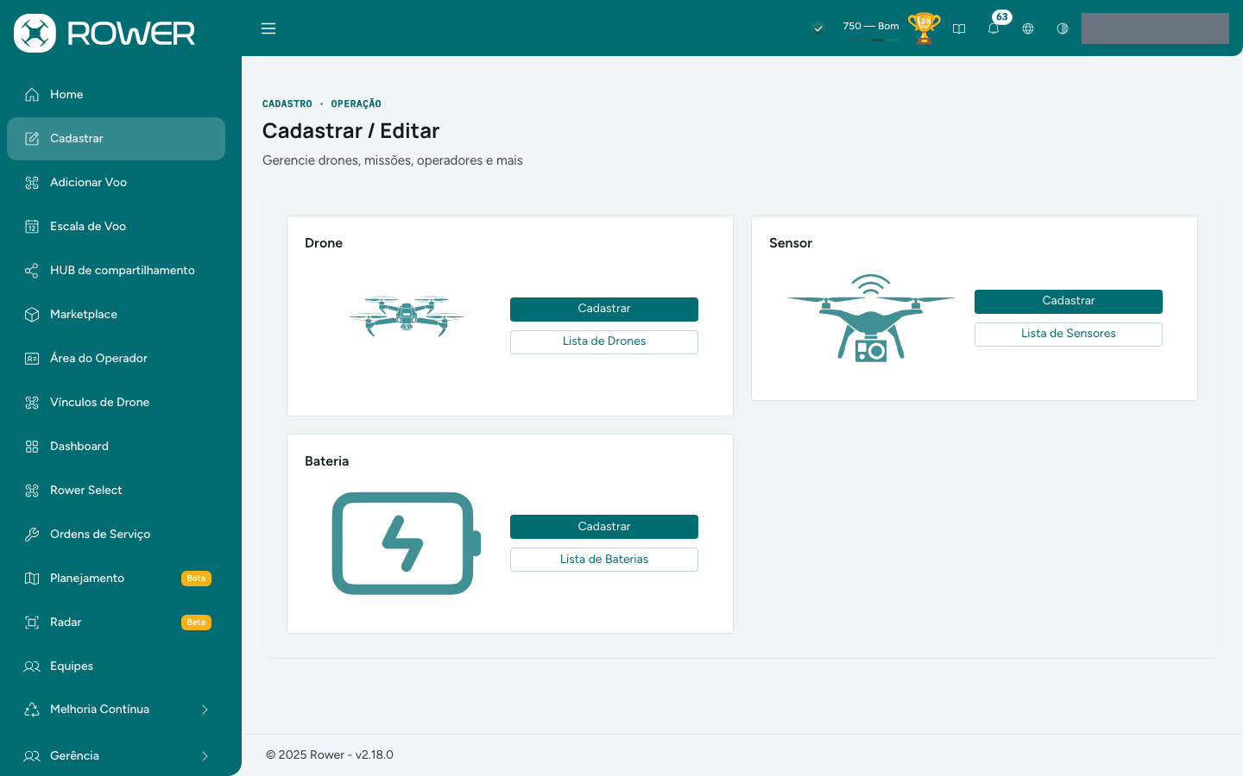This screenshot has height=776, width=1243.
Task: Open Marketplace menu item
Action: click(116, 315)
